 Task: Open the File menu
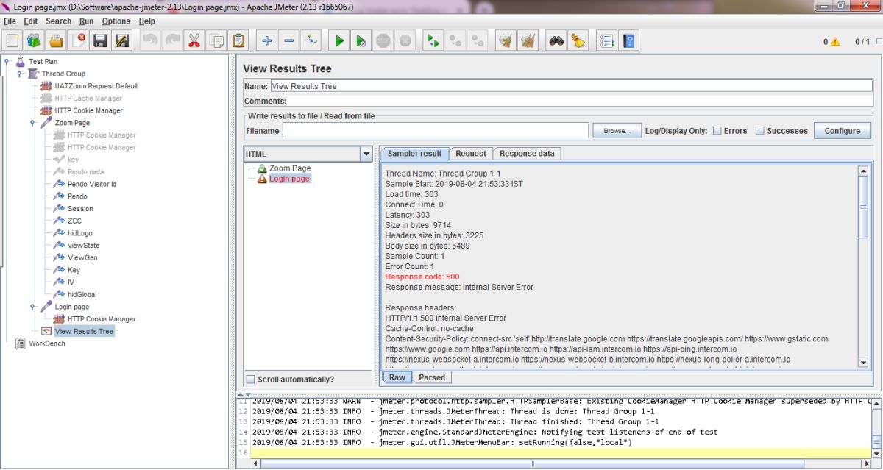[x=10, y=21]
